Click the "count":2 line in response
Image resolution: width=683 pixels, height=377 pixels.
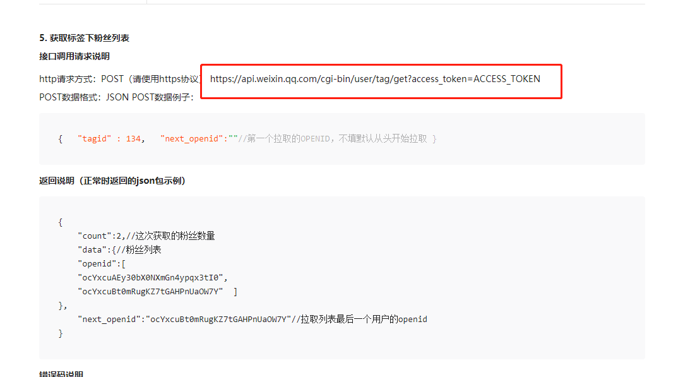pos(146,236)
